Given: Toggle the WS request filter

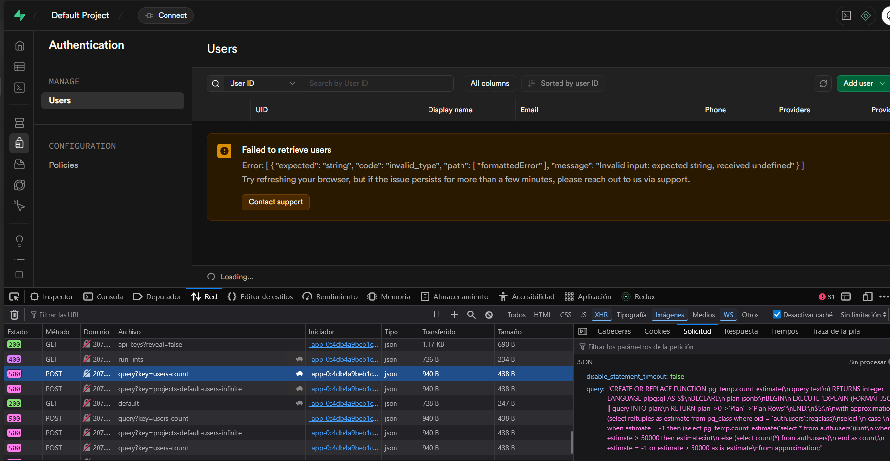Looking at the screenshot, I should 728,315.
